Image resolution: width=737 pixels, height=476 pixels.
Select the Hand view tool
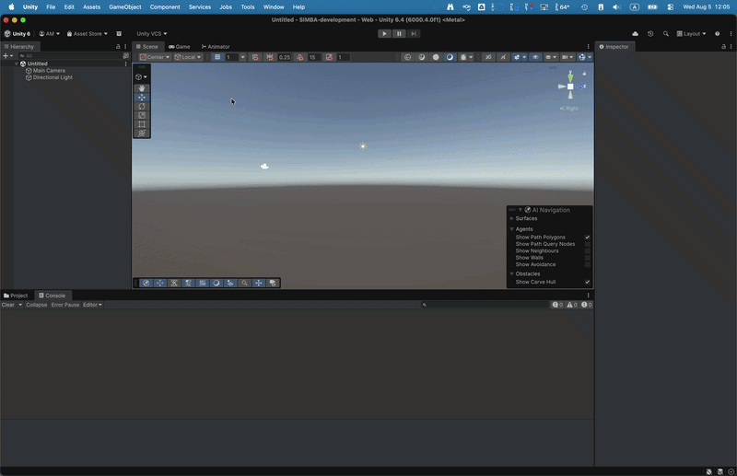(142, 88)
